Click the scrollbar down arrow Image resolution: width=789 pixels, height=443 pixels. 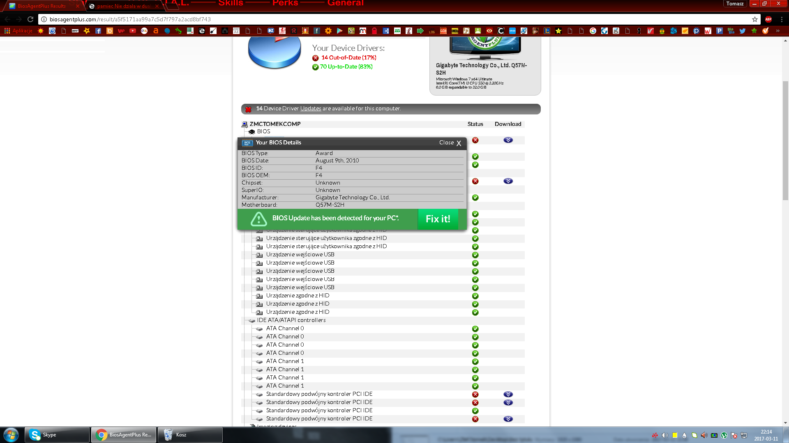[x=785, y=423]
